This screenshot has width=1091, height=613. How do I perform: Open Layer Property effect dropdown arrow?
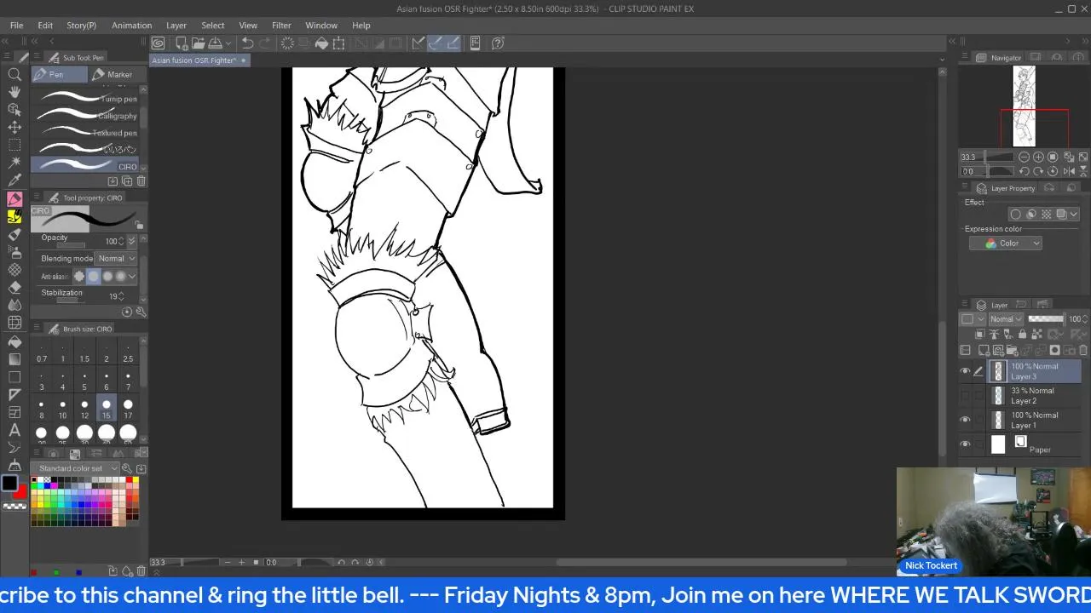[x=1074, y=215]
